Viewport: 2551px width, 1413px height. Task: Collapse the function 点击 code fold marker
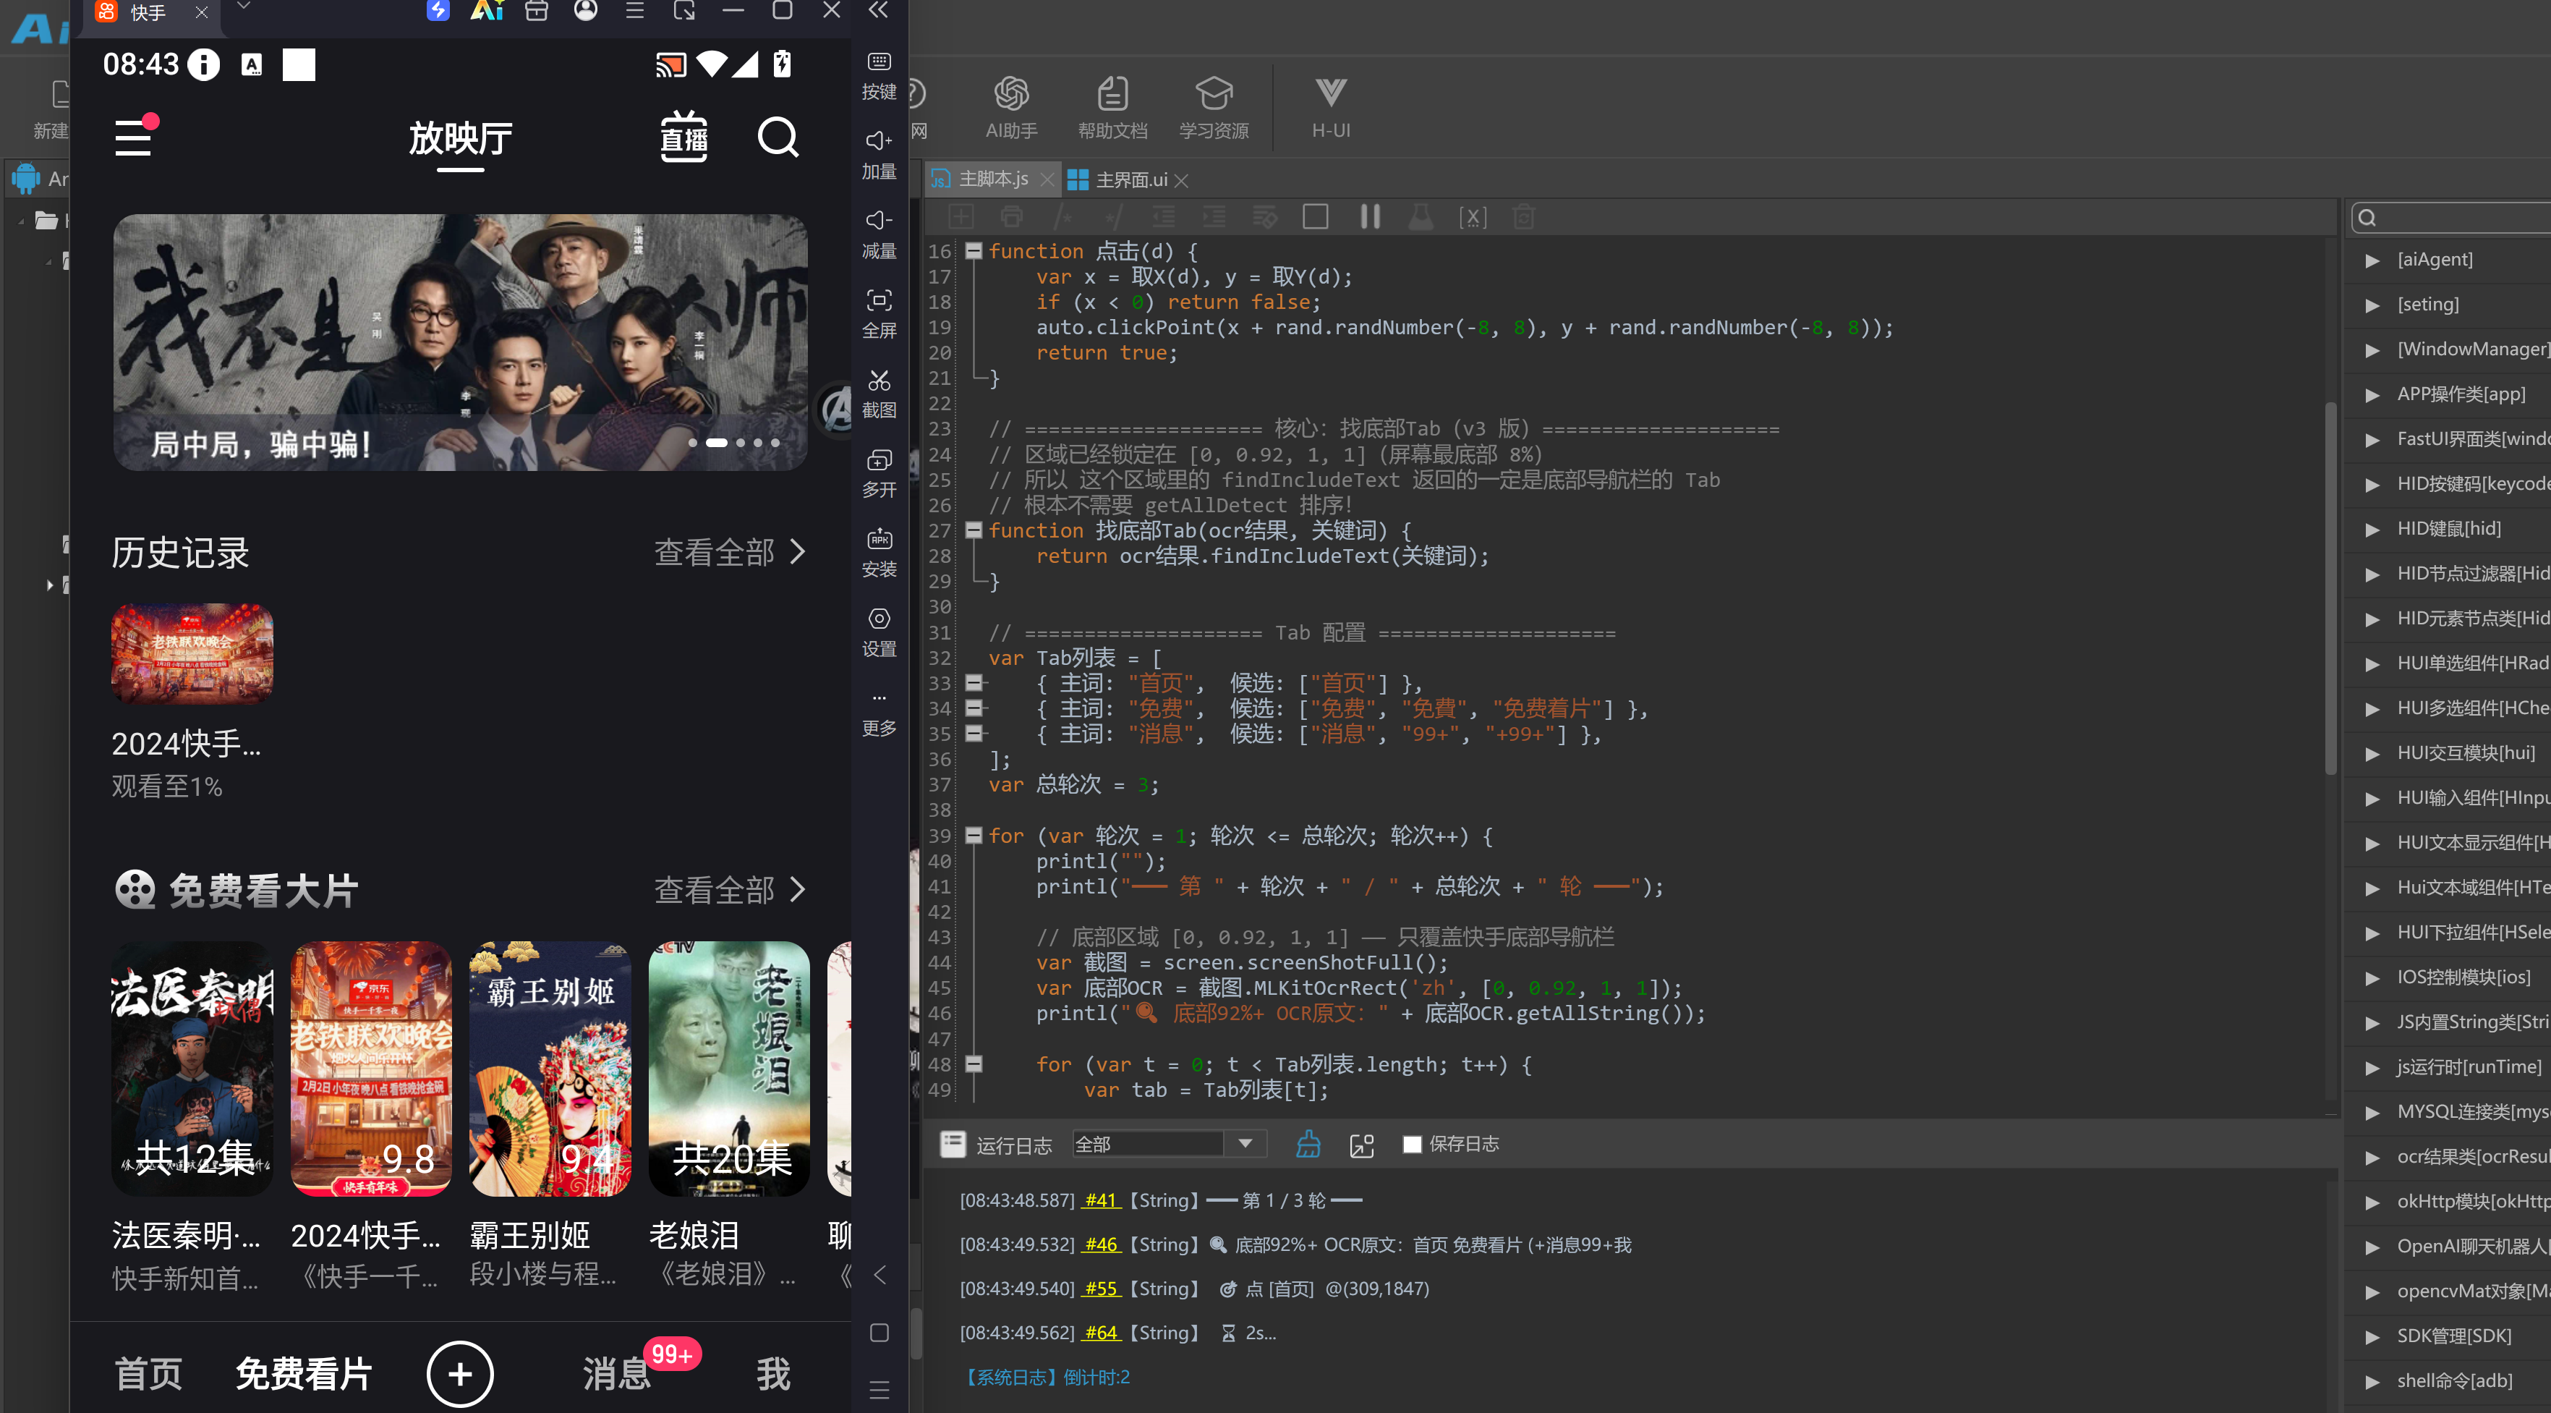tap(974, 250)
